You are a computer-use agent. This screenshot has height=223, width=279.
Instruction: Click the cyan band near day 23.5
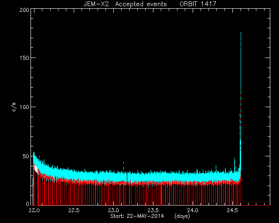[153, 177]
